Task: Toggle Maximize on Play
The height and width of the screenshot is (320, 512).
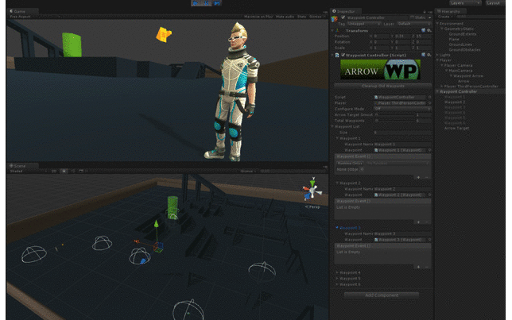Action: 258,17
